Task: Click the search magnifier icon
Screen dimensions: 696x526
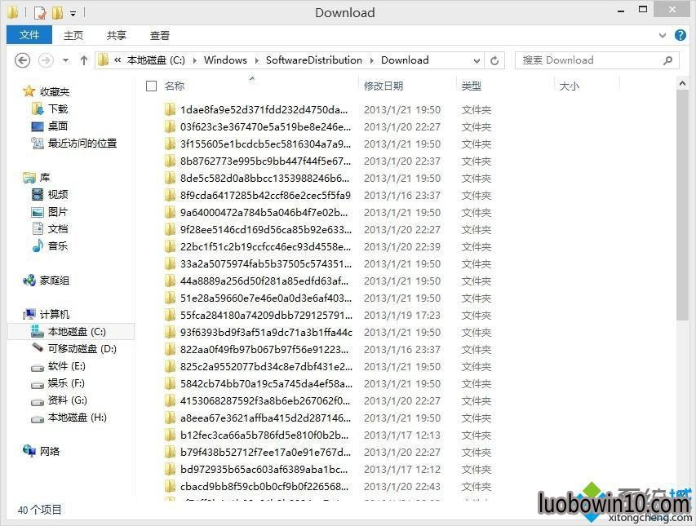Action: (x=667, y=60)
